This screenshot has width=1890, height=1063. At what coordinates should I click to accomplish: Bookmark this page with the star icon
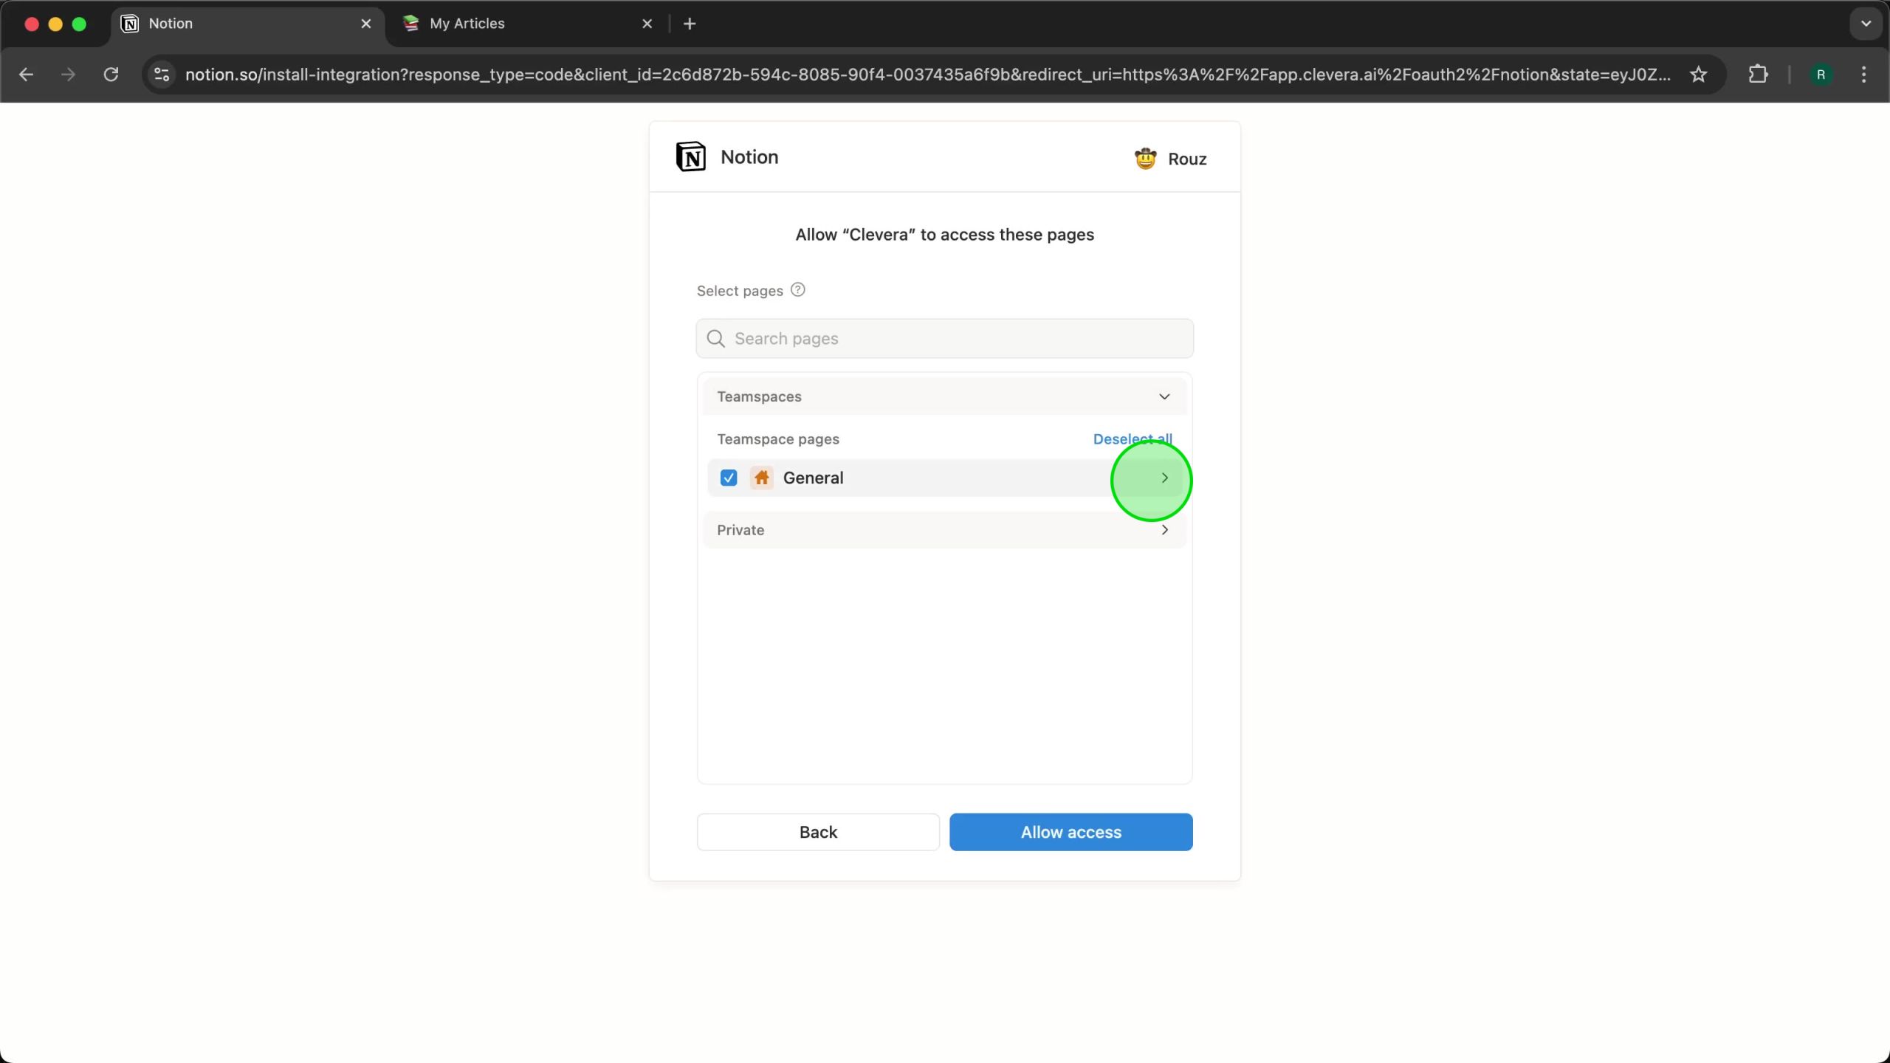(x=1698, y=75)
